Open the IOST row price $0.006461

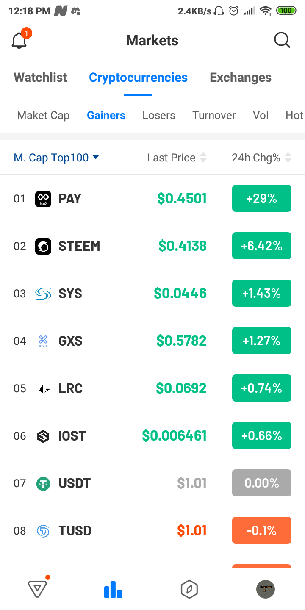175,435
